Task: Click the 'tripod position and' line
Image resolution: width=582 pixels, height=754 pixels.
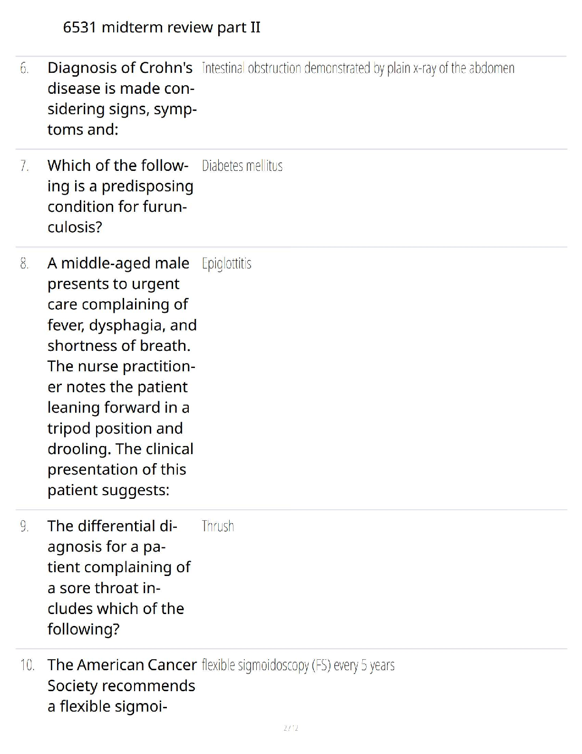Action: pyautogui.click(x=115, y=428)
